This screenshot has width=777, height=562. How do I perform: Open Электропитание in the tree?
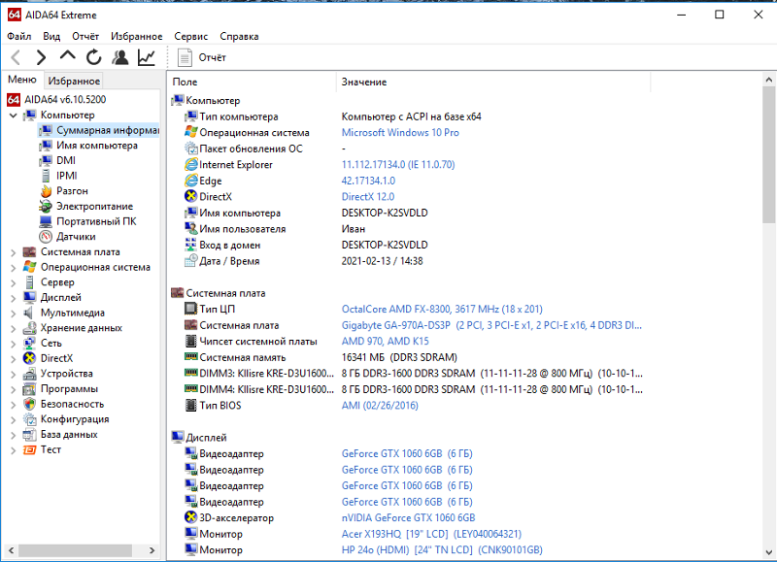94,207
